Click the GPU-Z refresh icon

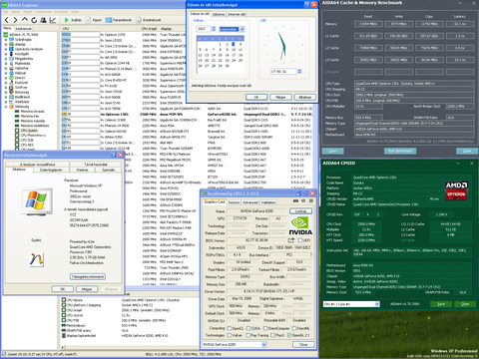[x=303, y=201]
